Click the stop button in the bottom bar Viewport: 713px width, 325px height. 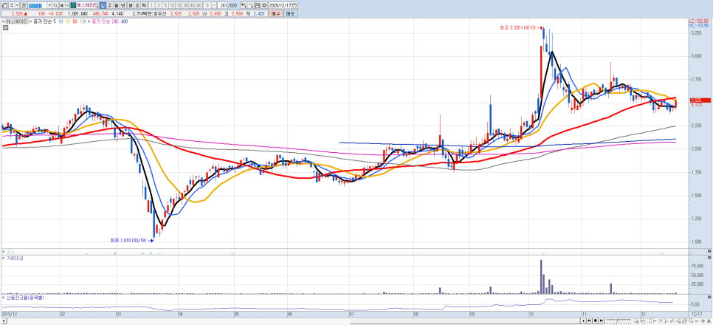pos(595,321)
